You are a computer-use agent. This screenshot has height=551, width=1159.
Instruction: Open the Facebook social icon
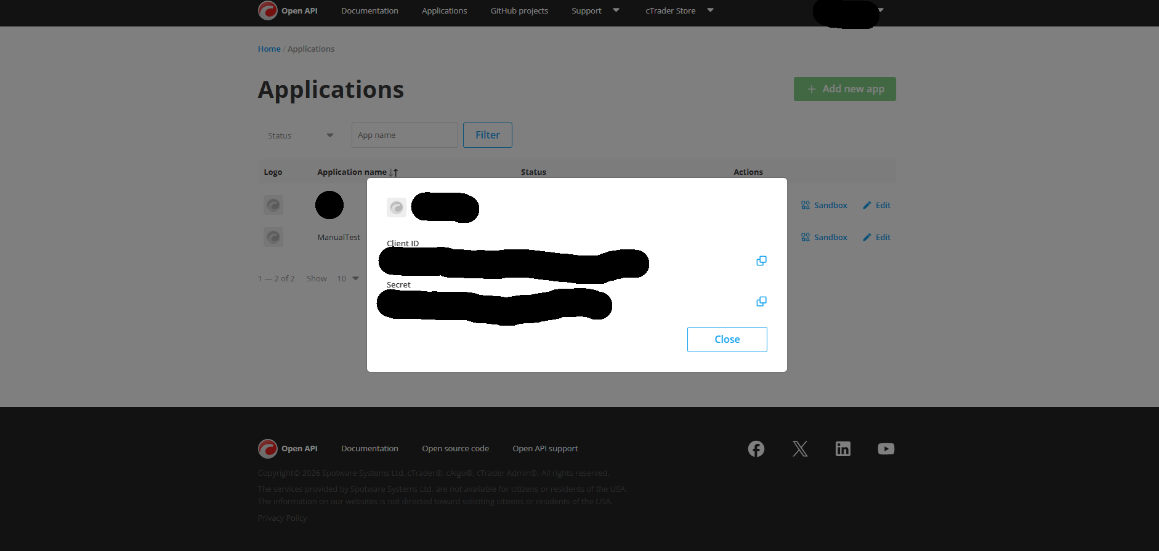coord(756,449)
